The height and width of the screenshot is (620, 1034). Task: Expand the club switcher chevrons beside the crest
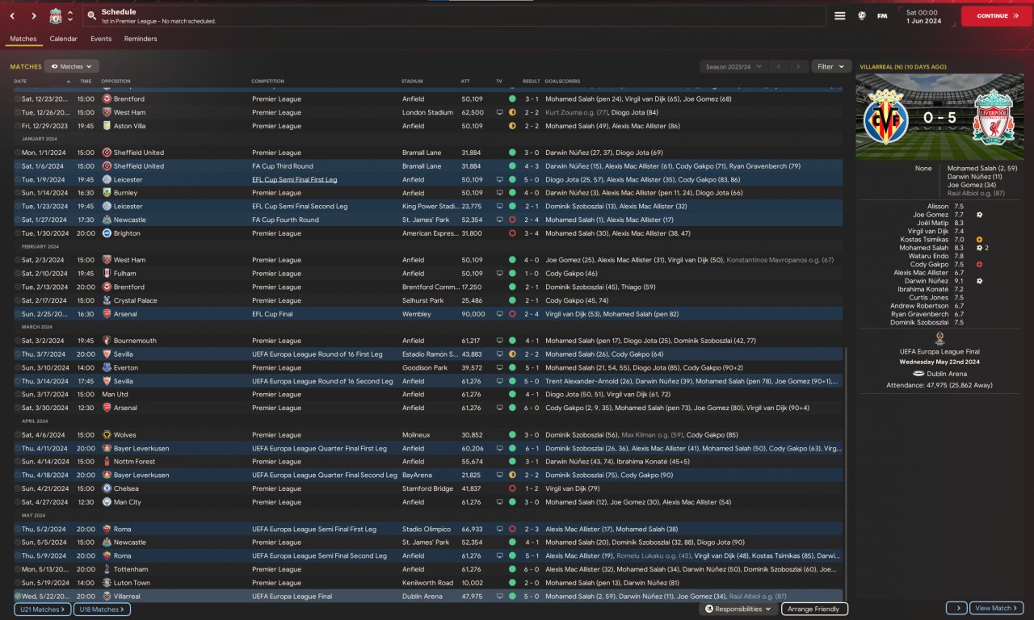(x=70, y=16)
